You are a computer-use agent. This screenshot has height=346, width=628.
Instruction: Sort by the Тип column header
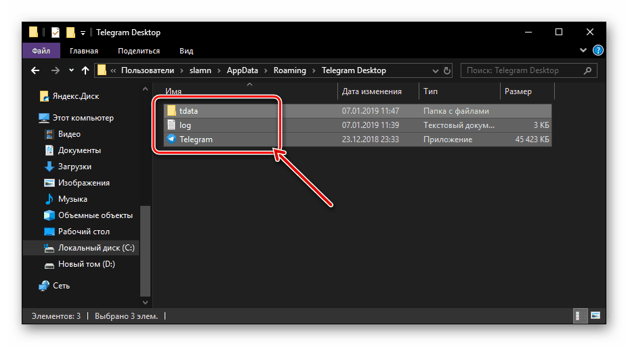431,91
